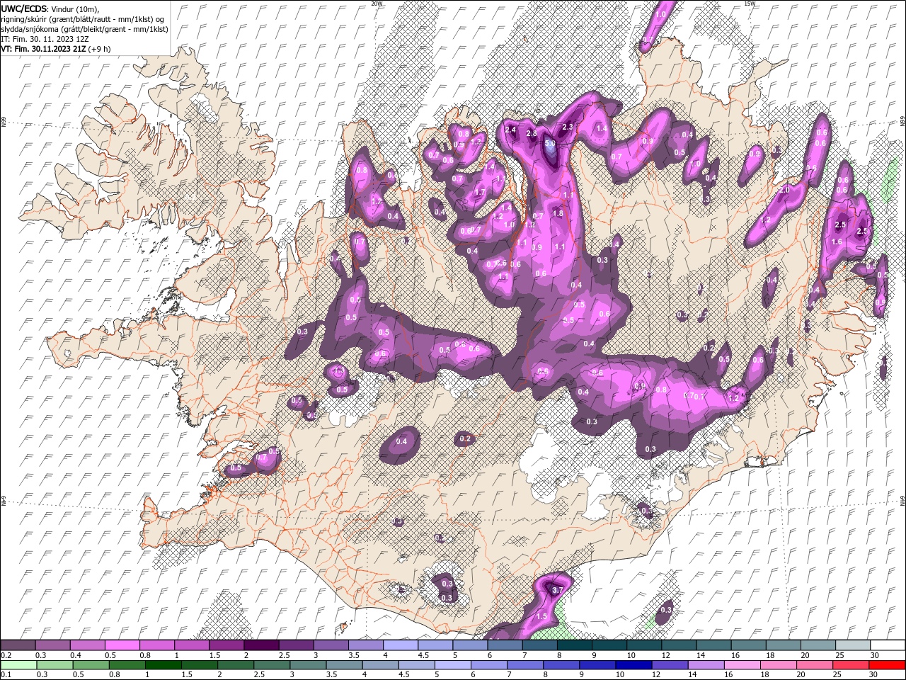Click the crimson 25–30 swatch in lower legend
The height and width of the screenshot is (680, 906).
coord(851,665)
